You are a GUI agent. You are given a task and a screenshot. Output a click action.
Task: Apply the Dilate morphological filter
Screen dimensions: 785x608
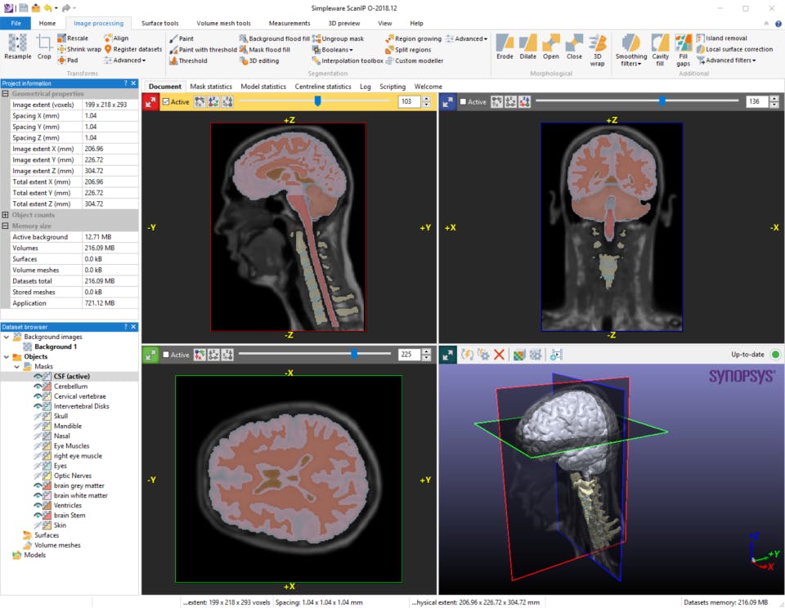(527, 46)
